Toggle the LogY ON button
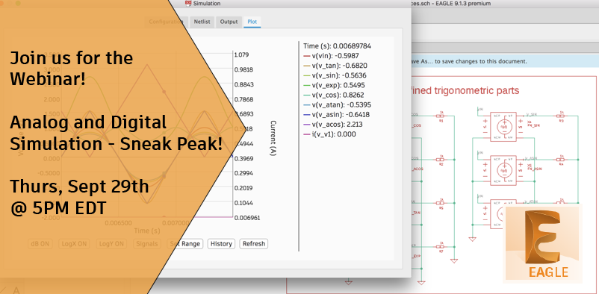 coord(111,243)
